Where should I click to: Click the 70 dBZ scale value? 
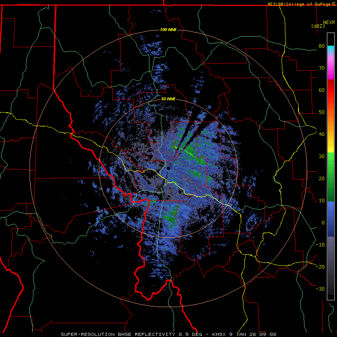point(322,68)
